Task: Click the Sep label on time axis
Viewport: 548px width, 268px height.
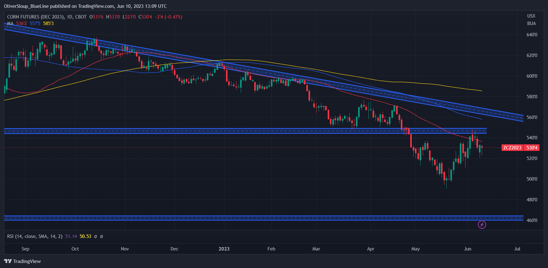Action: 25,249
